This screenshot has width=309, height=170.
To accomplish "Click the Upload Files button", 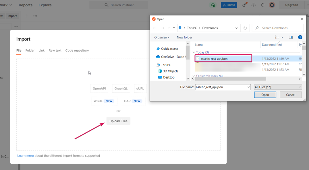I will [x=118, y=121].
